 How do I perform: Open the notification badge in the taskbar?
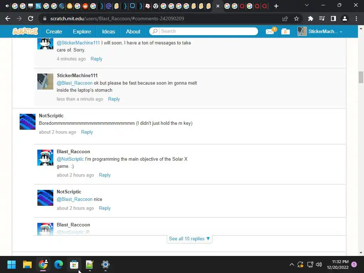tap(354, 264)
